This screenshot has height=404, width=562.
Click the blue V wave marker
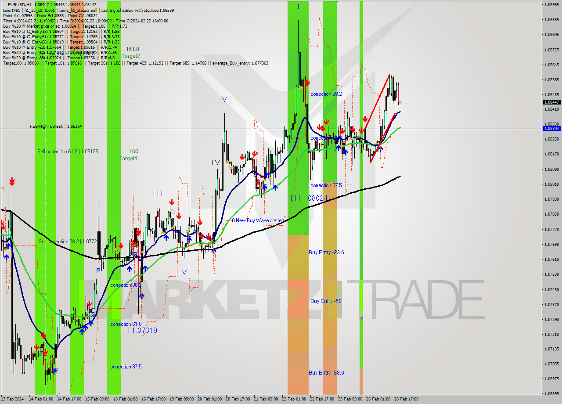click(224, 100)
